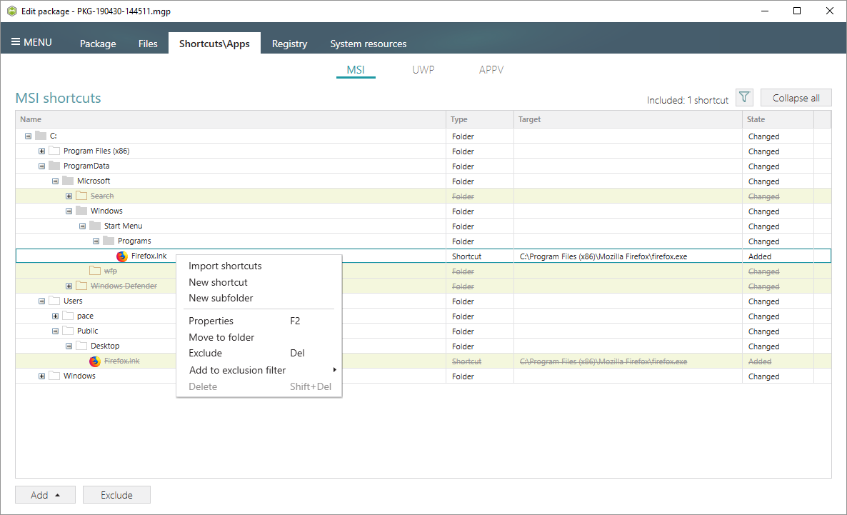Image resolution: width=847 pixels, height=515 pixels.
Task: Collapse the Programs node
Action: pyautogui.click(x=96, y=241)
